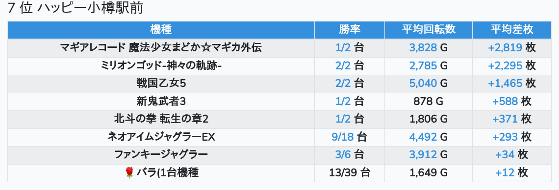This screenshot has width=559, height=190.
Task: Open the 4,492 G ネオアイムジャグラーEX link
Action: [423, 137]
